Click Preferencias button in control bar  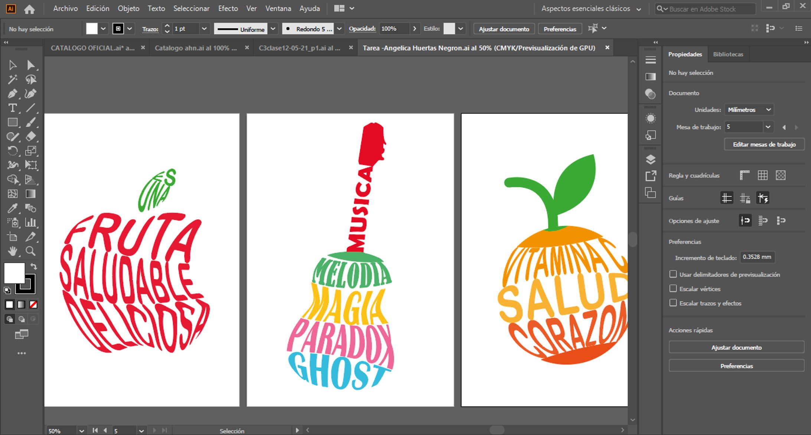click(x=560, y=29)
